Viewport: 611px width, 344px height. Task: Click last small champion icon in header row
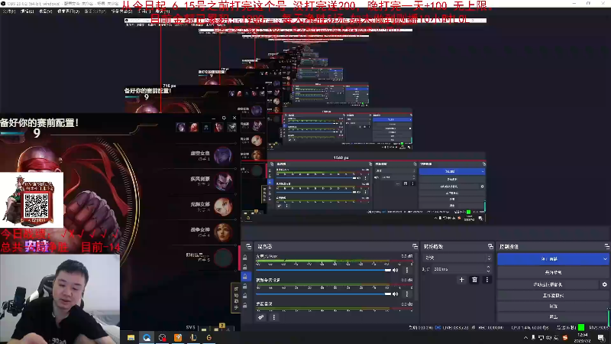(x=231, y=127)
